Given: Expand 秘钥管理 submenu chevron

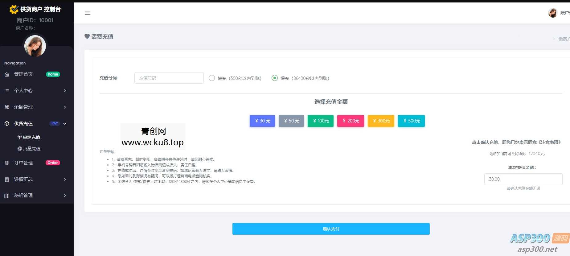Looking at the screenshot, I should click(x=65, y=196).
